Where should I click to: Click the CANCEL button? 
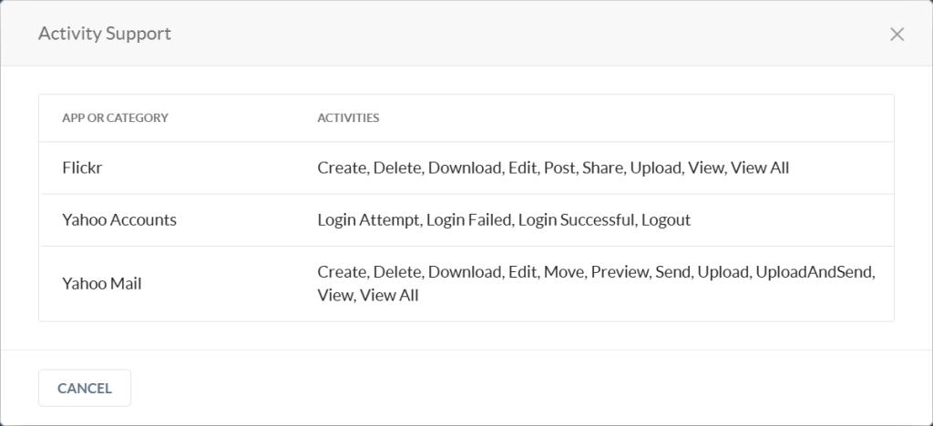coord(85,388)
